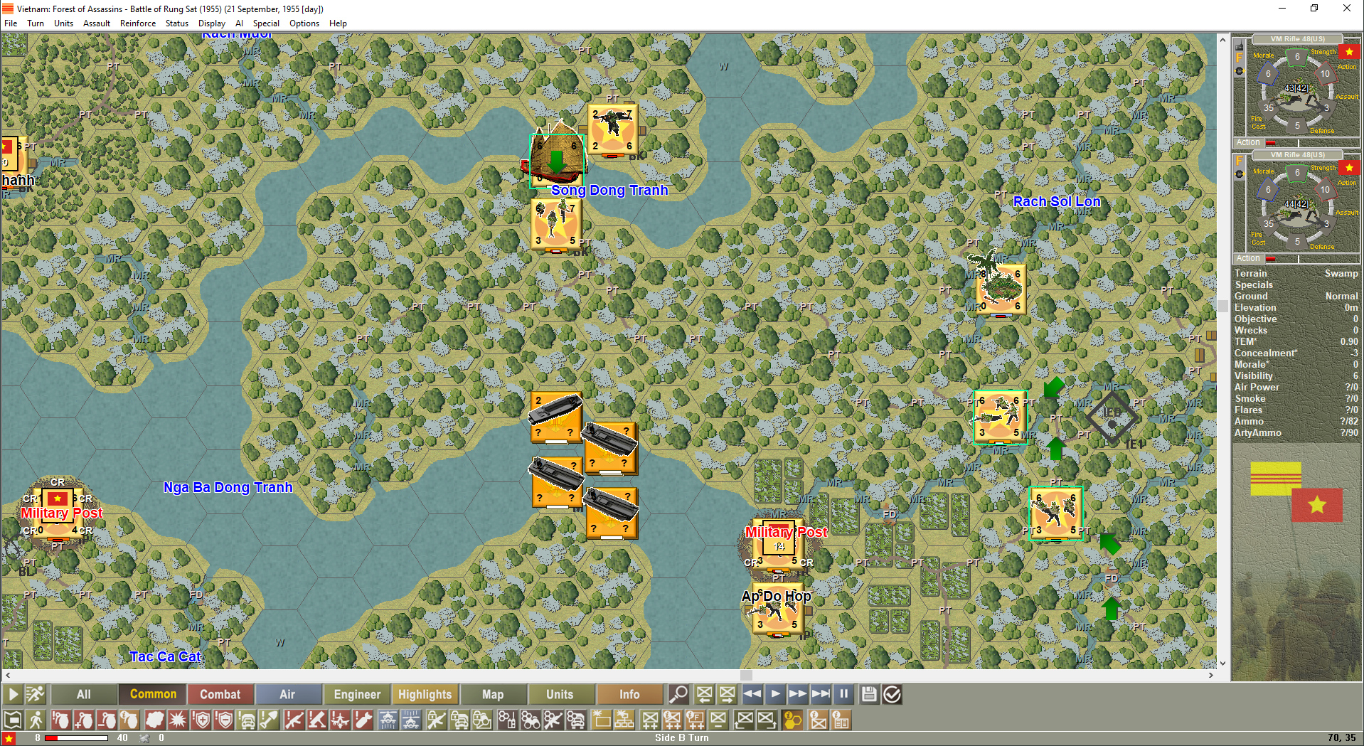The height and width of the screenshot is (746, 1364).
Task: Save the game with the floppy icon
Action: (x=869, y=694)
